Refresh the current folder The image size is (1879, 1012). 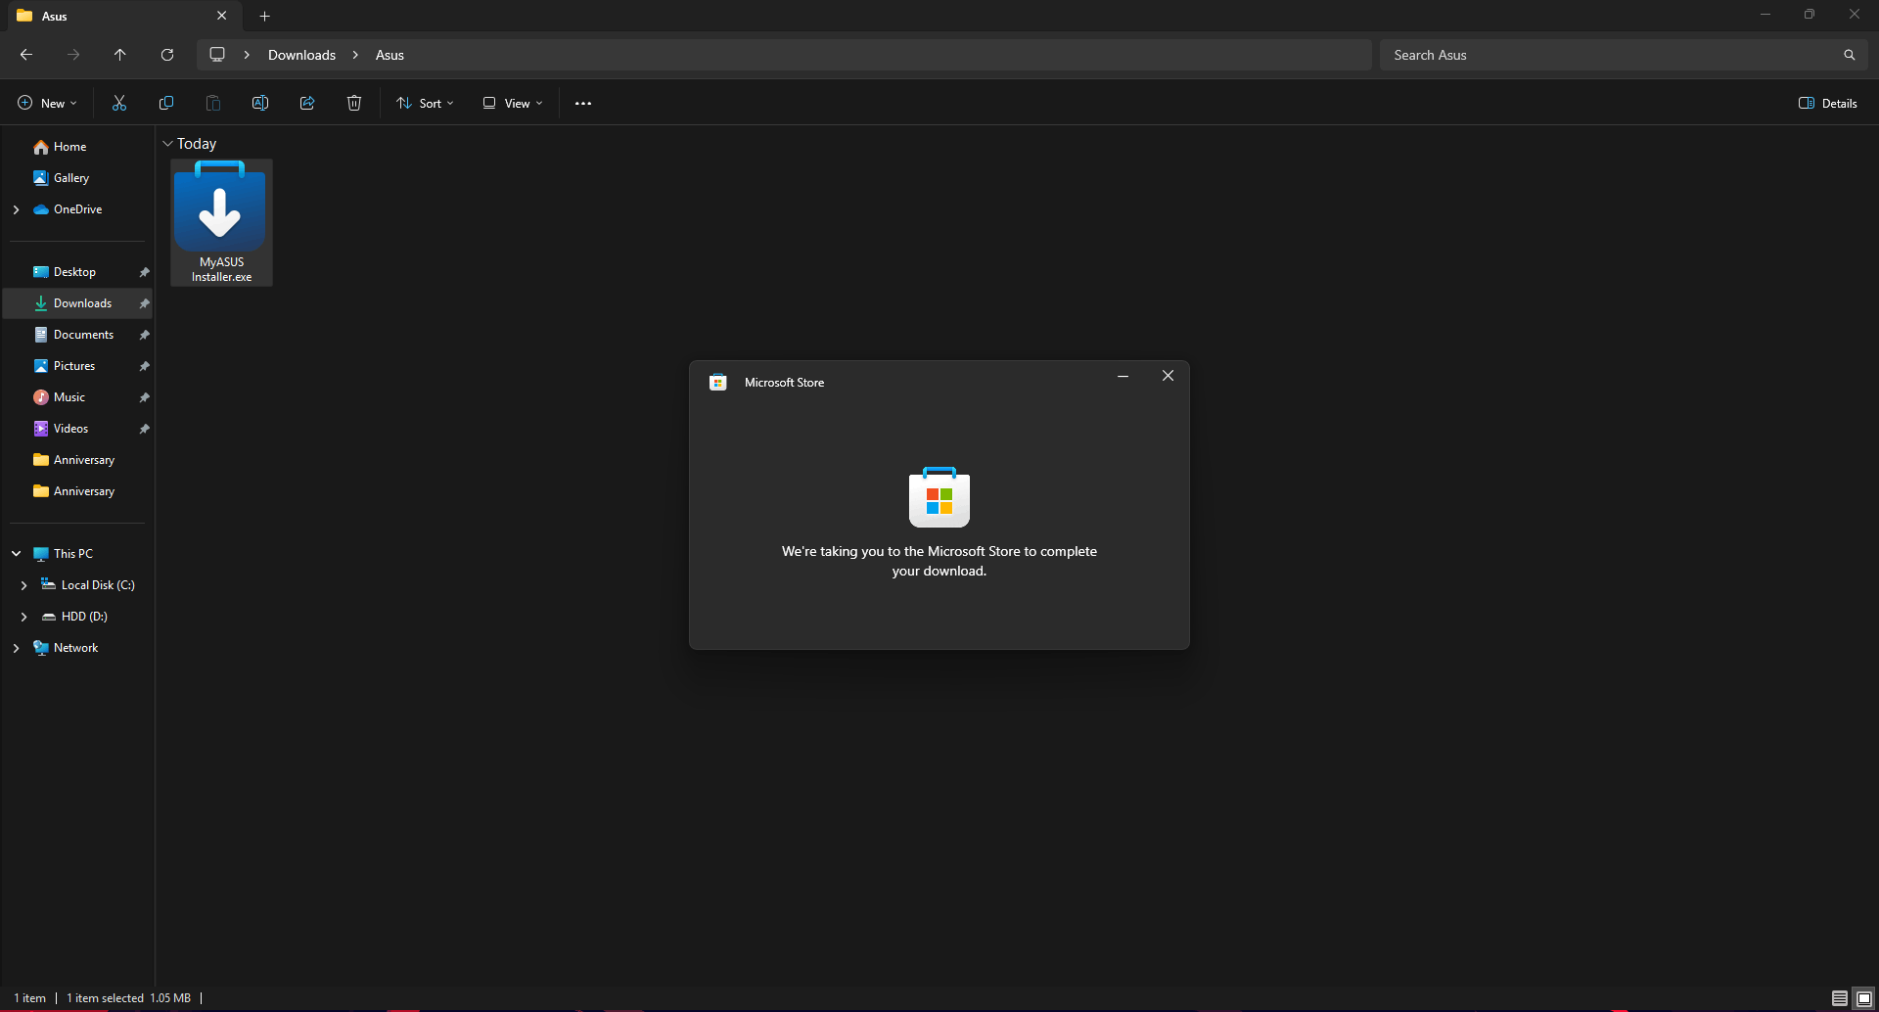tap(167, 55)
